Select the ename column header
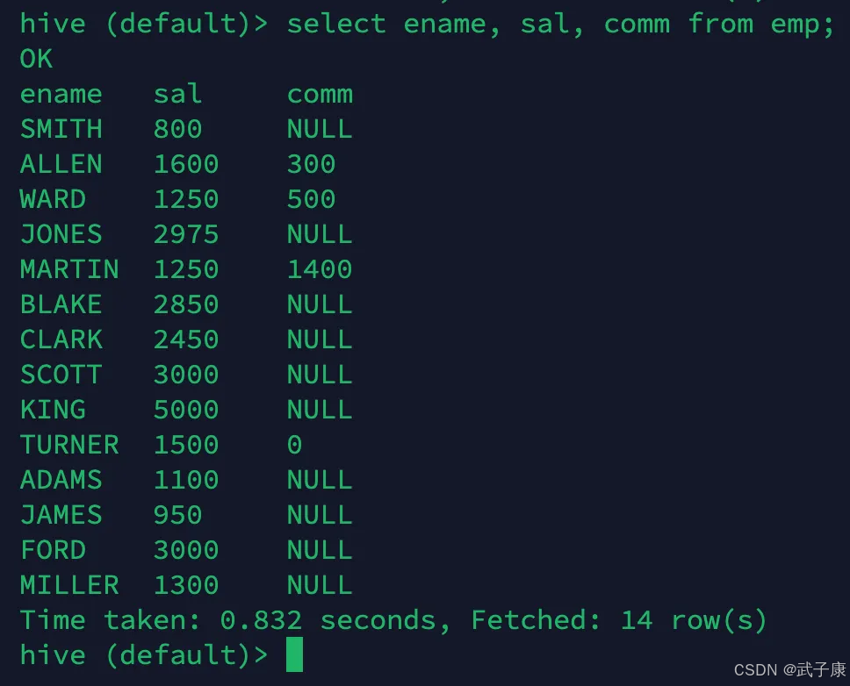 point(61,95)
